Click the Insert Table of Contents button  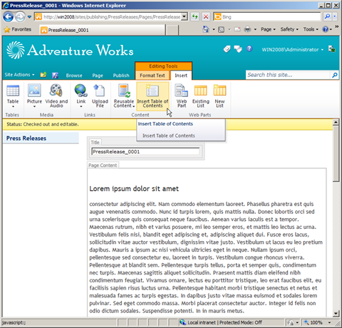pyautogui.click(x=152, y=96)
